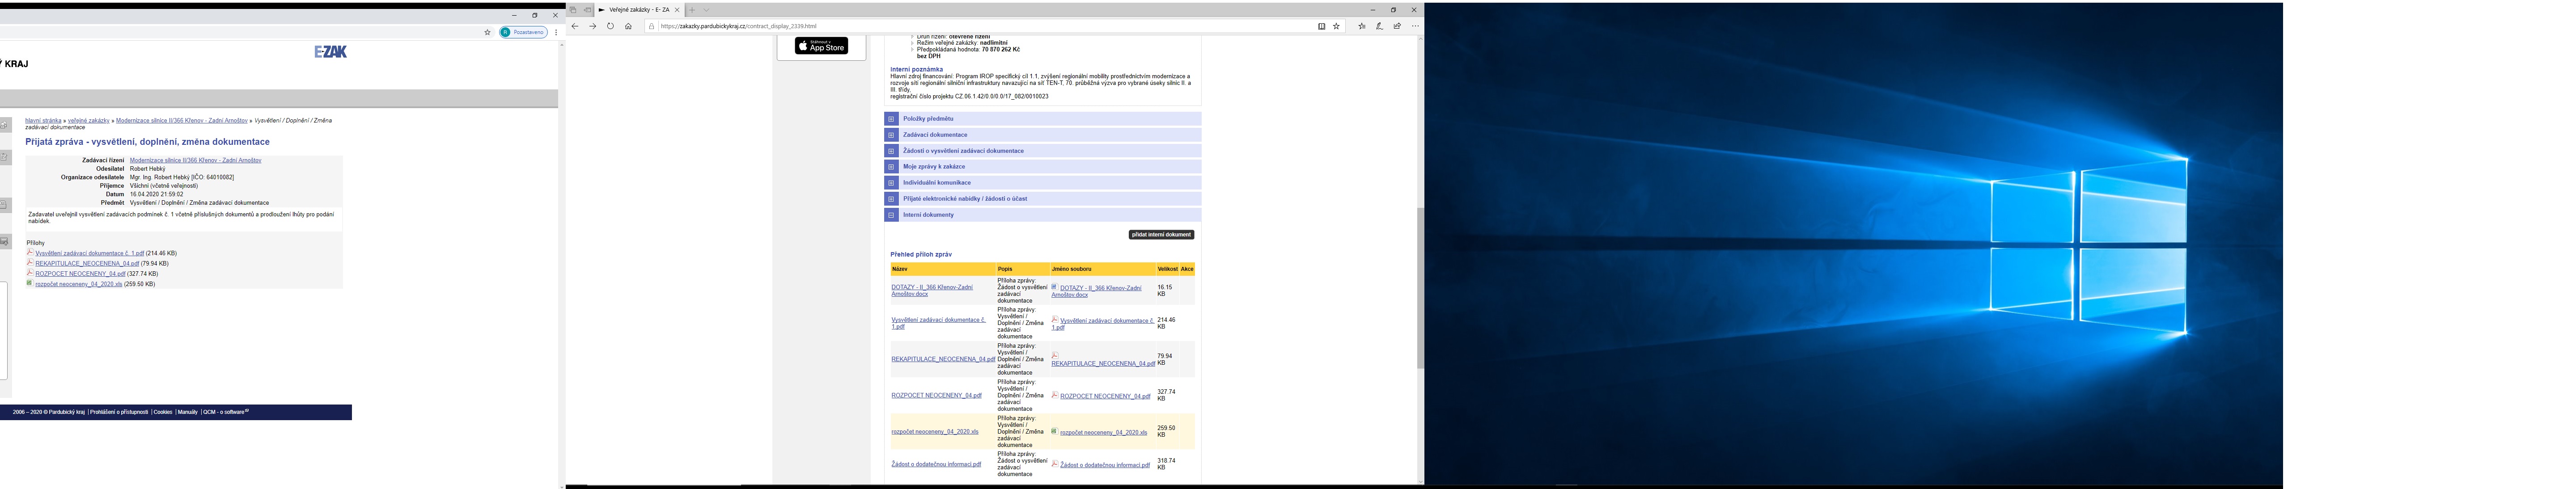The image size is (2576, 489).
Task: Select the Veřejné zakázky browser tab
Action: (x=638, y=10)
